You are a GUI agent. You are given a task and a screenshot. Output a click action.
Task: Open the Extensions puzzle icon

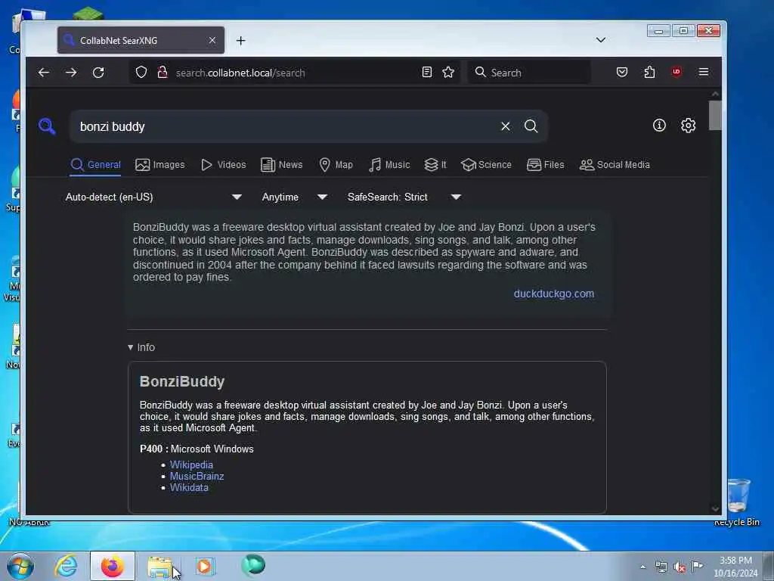(649, 72)
